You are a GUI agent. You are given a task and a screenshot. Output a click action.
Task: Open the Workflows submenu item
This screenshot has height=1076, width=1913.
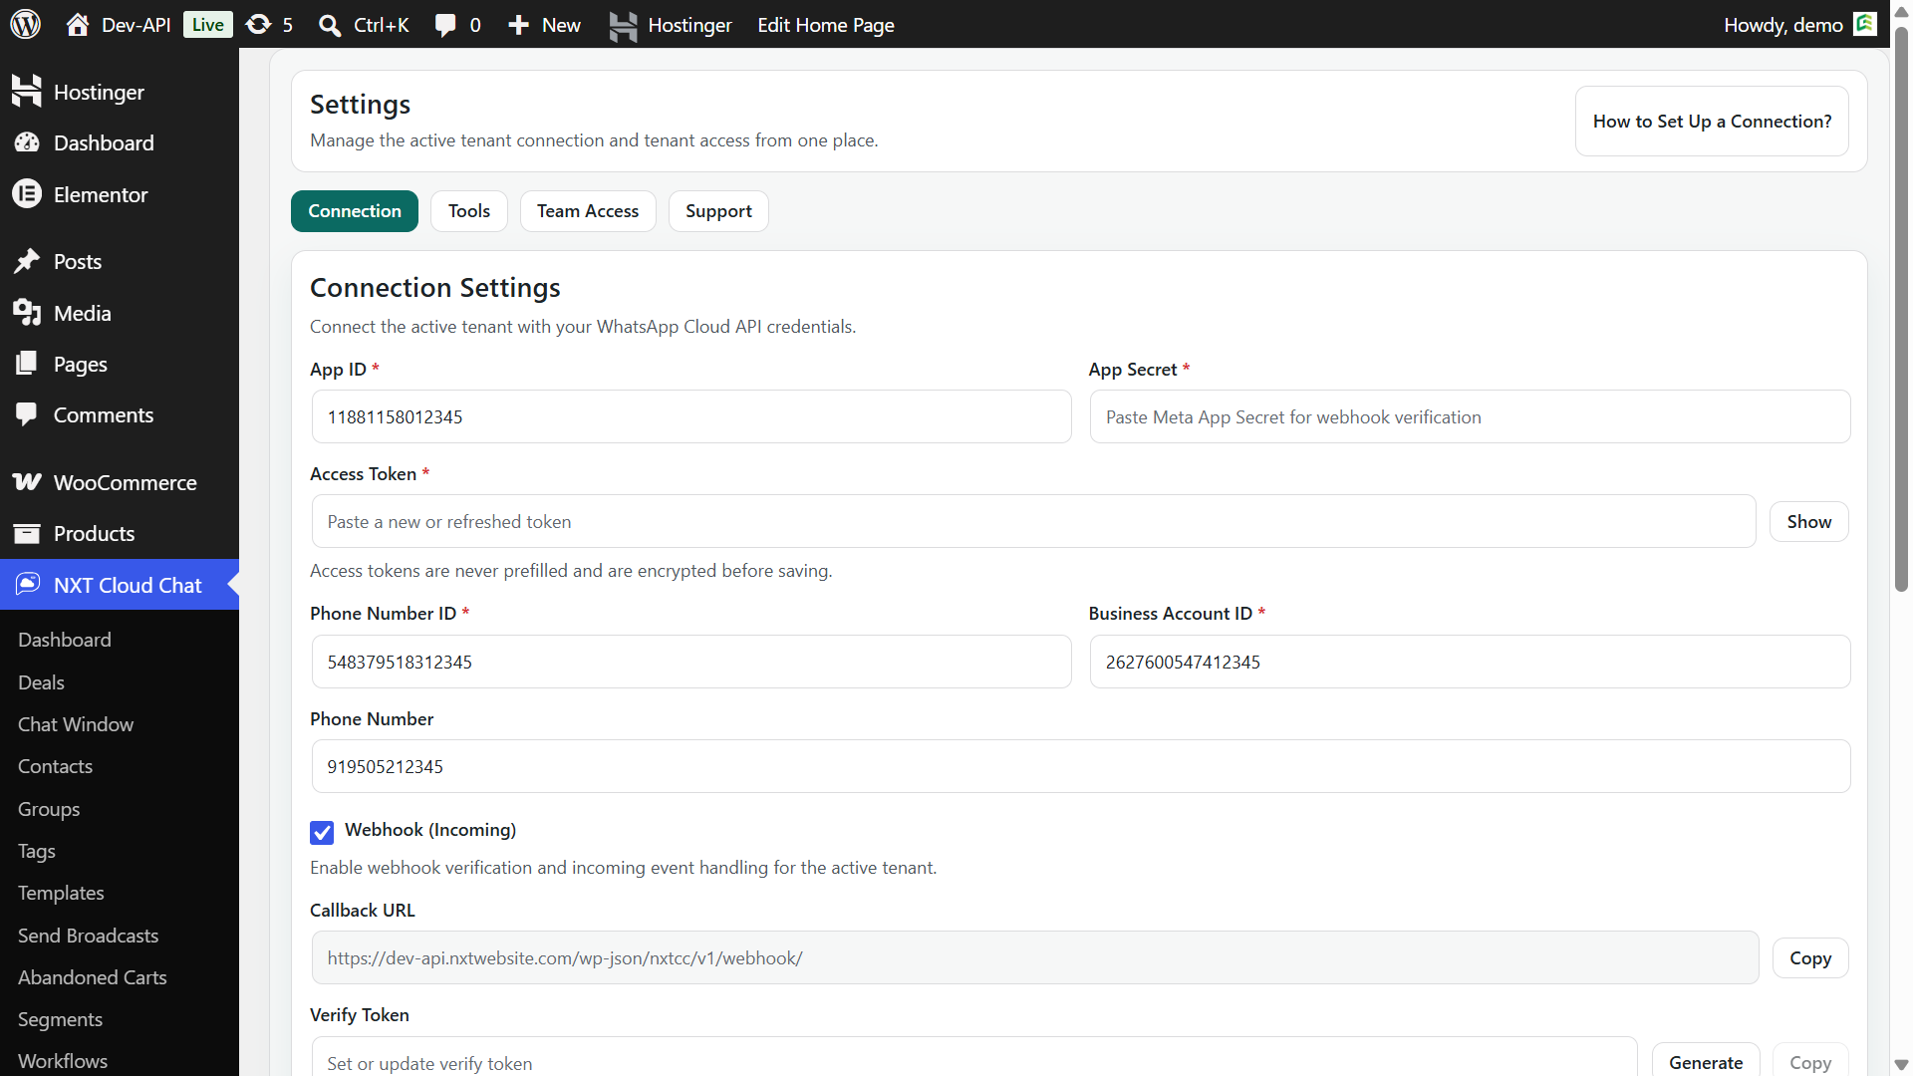[x=63, y=1061]
